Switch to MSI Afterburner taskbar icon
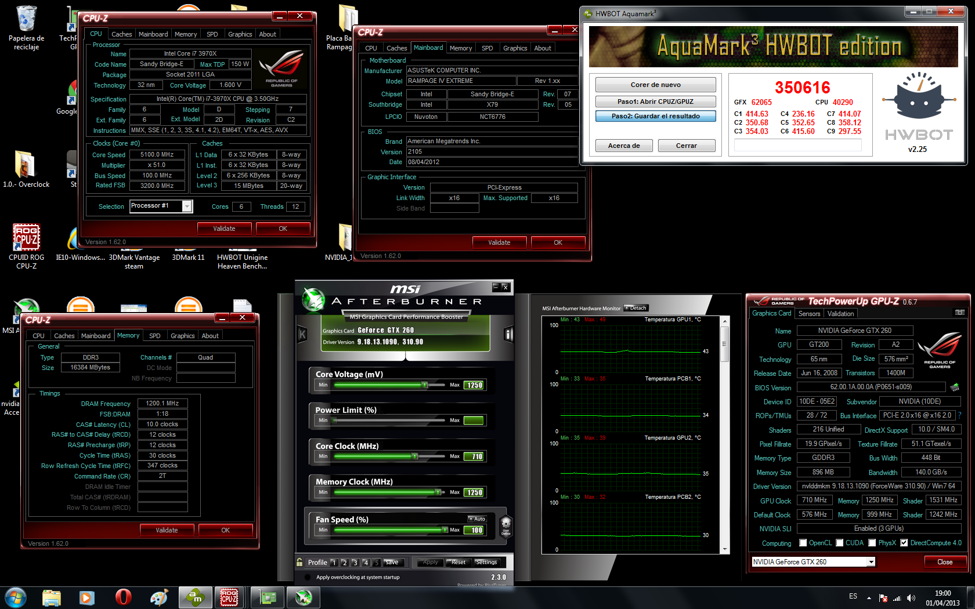 tap(304, 597)
